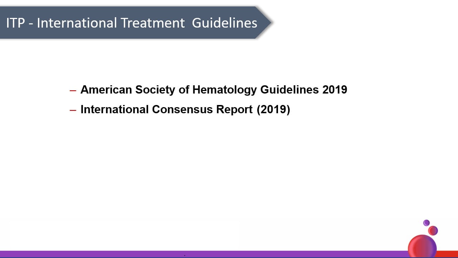Image resolution: width=458 pixels, height=258 pixels.
Task: Click the parenthesized (2019) in second bullet
Action: click(x=273, y=109)
